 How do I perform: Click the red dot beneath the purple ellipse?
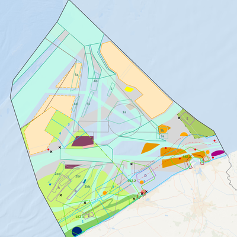point(213,158)
